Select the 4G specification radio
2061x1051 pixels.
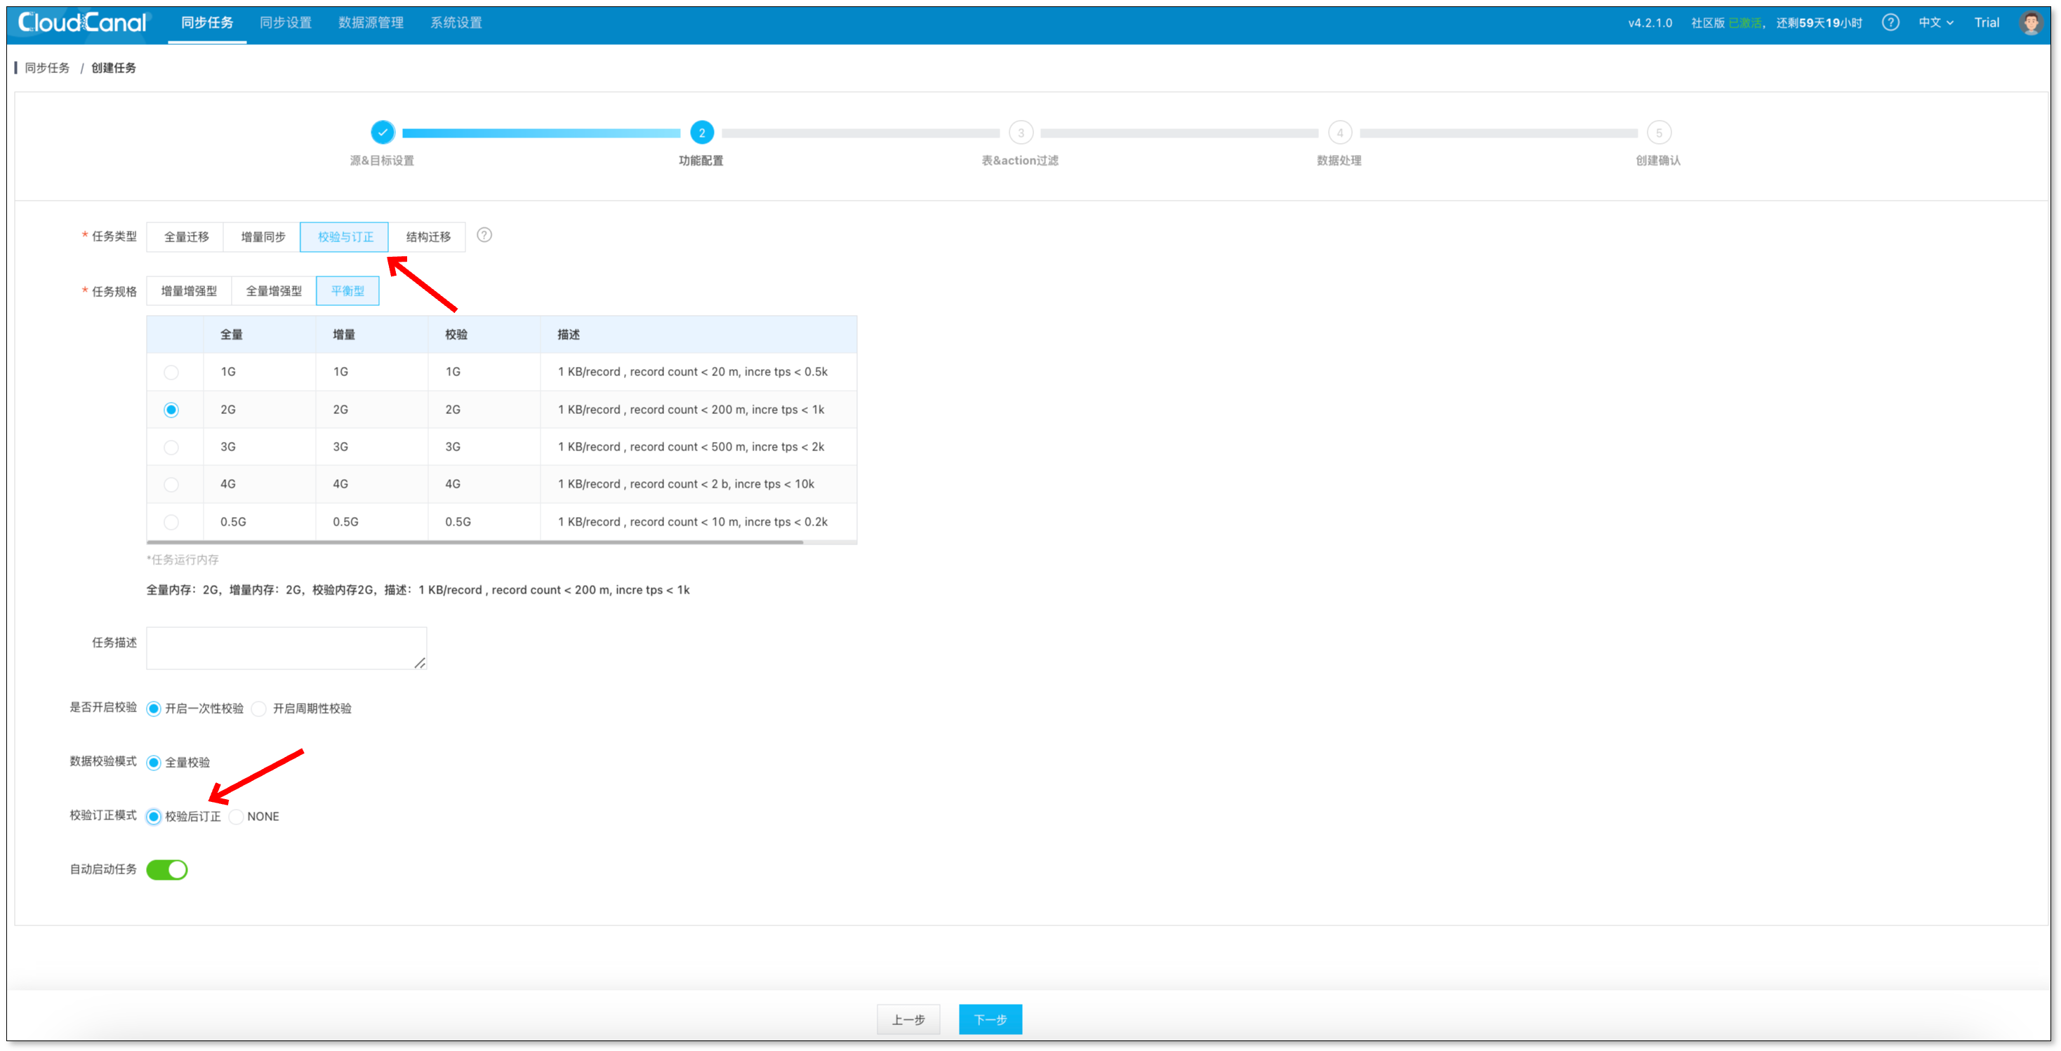pos(171,484)
